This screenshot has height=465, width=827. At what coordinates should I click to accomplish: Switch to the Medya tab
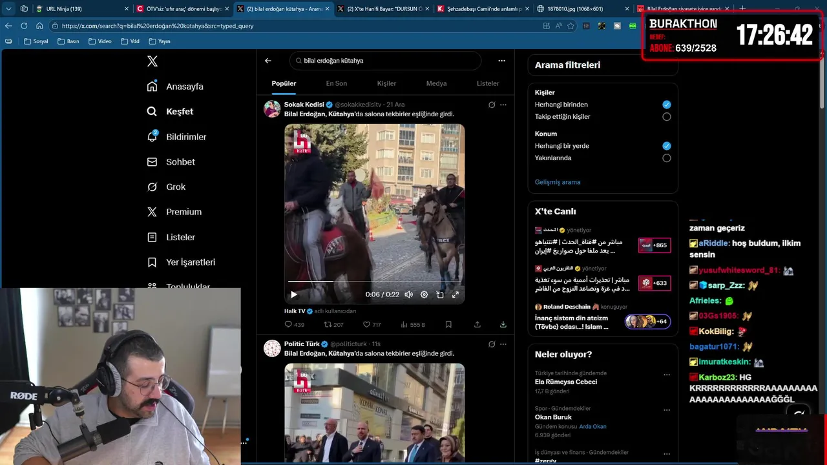click(x=436, y=83)
